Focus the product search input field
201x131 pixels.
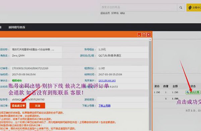click(139, 8)
